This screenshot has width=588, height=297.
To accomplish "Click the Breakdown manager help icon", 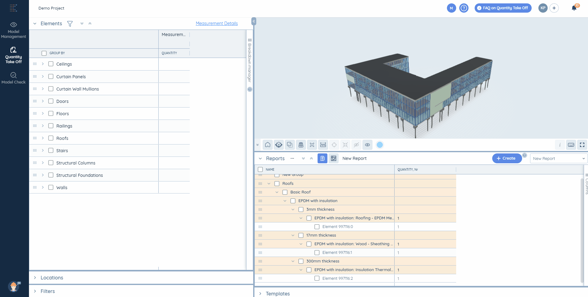I will coord(250,89).
